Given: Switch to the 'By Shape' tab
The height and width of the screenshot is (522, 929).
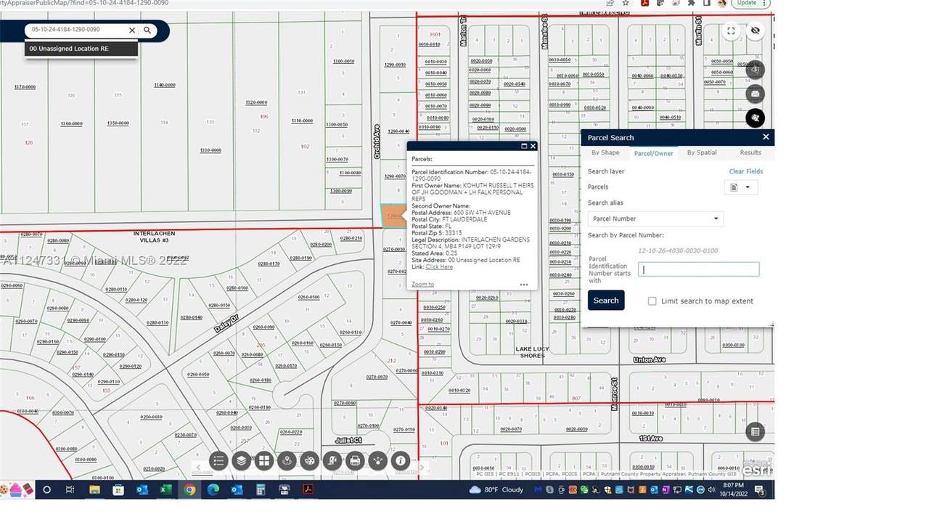Looking at the screenshot, I should coord(605,153).
